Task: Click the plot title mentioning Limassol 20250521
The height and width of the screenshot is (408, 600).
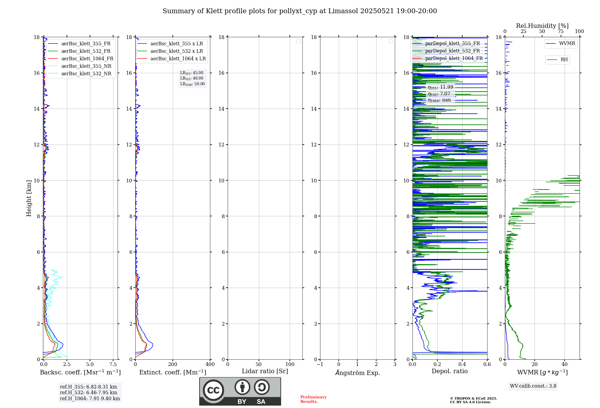Action: tap(300, 11)
